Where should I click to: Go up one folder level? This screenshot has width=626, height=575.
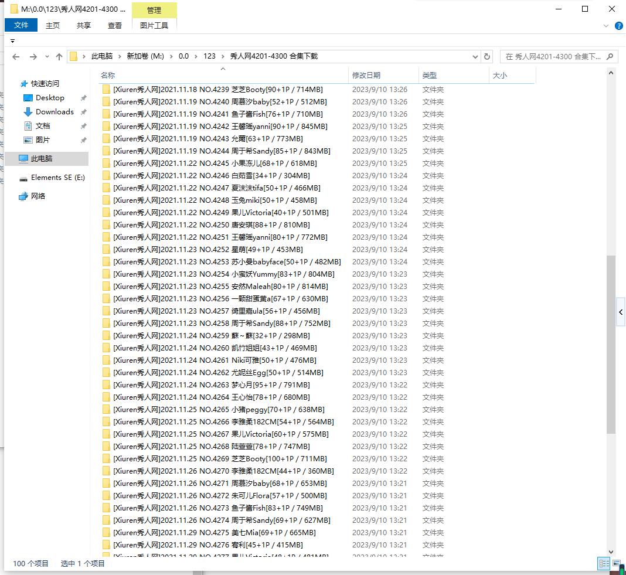pos(59,57)
